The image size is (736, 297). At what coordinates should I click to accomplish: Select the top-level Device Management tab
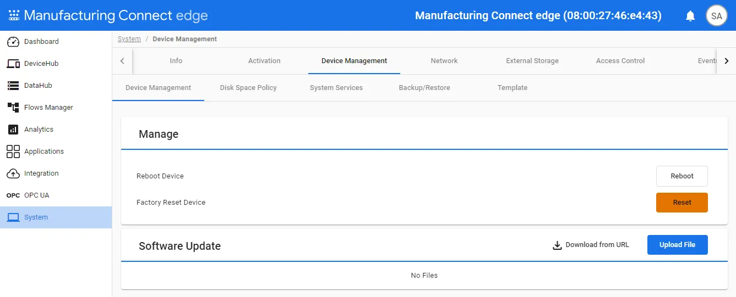pyautogui.click(x=354, y=61)
